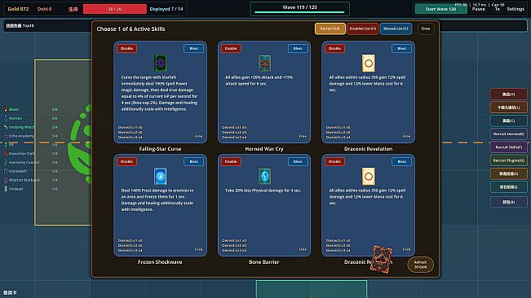Click the Undead faction icon in list
The height and width of the screenshot is (298, 531).
point(6,189)
